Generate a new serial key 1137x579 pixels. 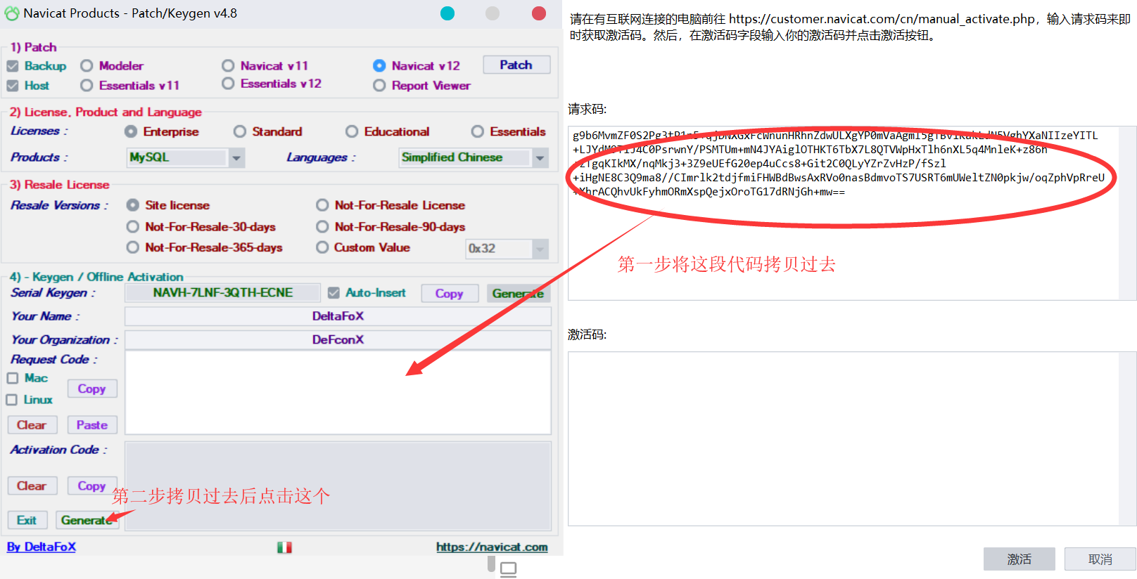(518, 294)
